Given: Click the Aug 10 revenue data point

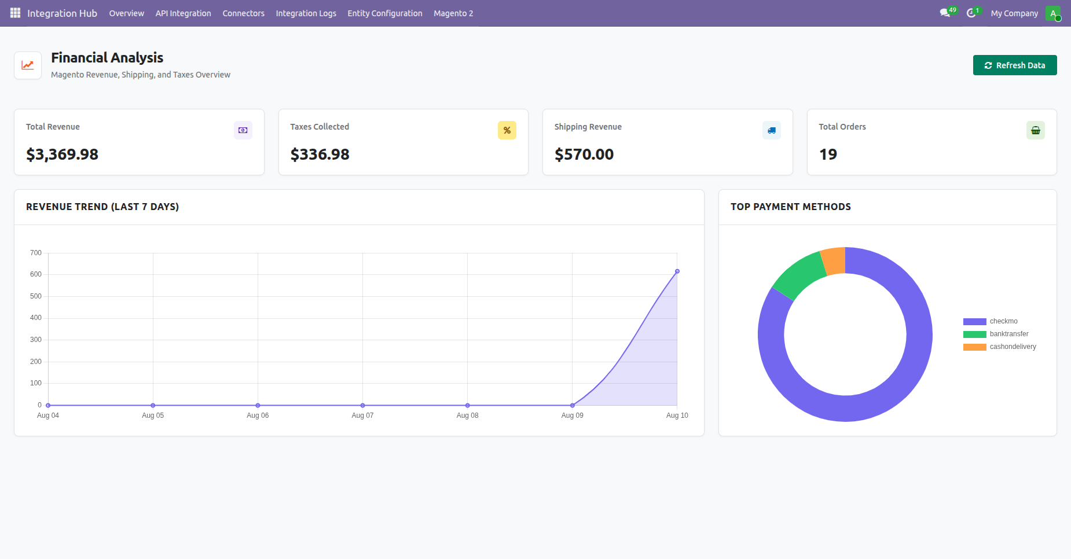Looking at the screenshot, I should pos(677,271).
